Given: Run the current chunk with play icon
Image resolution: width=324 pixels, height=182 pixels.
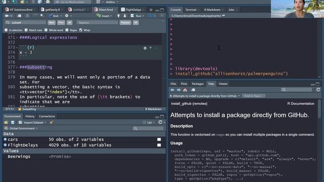Looking at the screenshot, I should (156, 48).
